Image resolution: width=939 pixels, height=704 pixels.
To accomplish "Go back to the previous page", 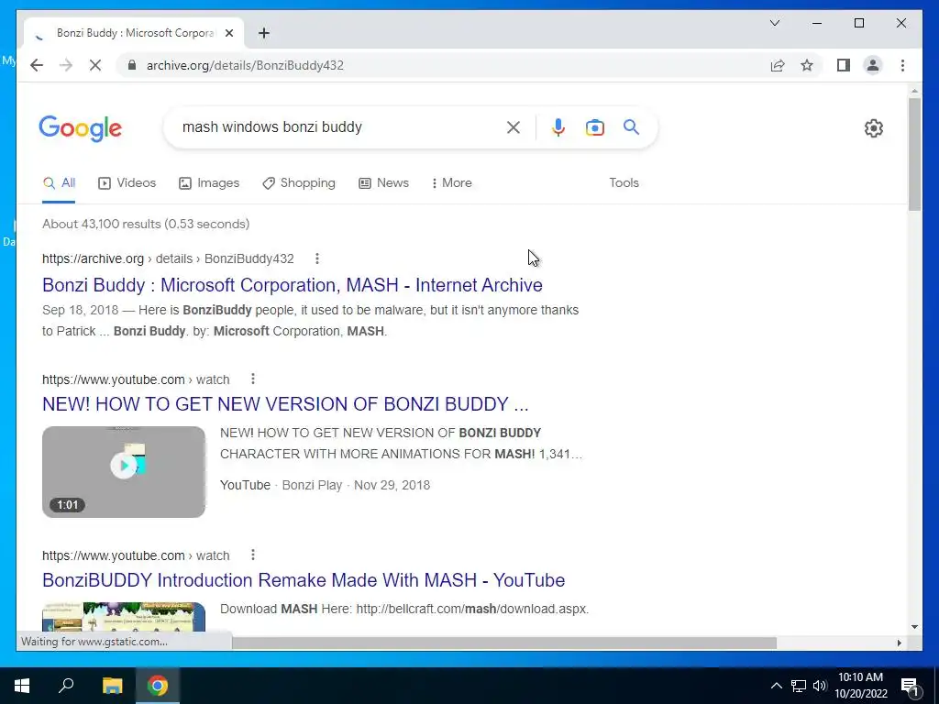I will click(37, 65).
